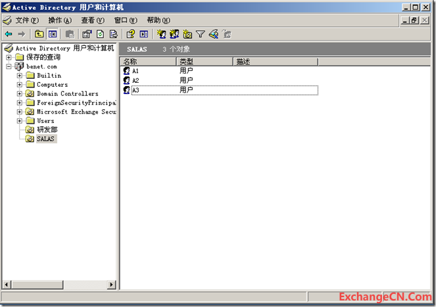Sort by the 名称 column header
436x307 pixels.
click(148, 62)
